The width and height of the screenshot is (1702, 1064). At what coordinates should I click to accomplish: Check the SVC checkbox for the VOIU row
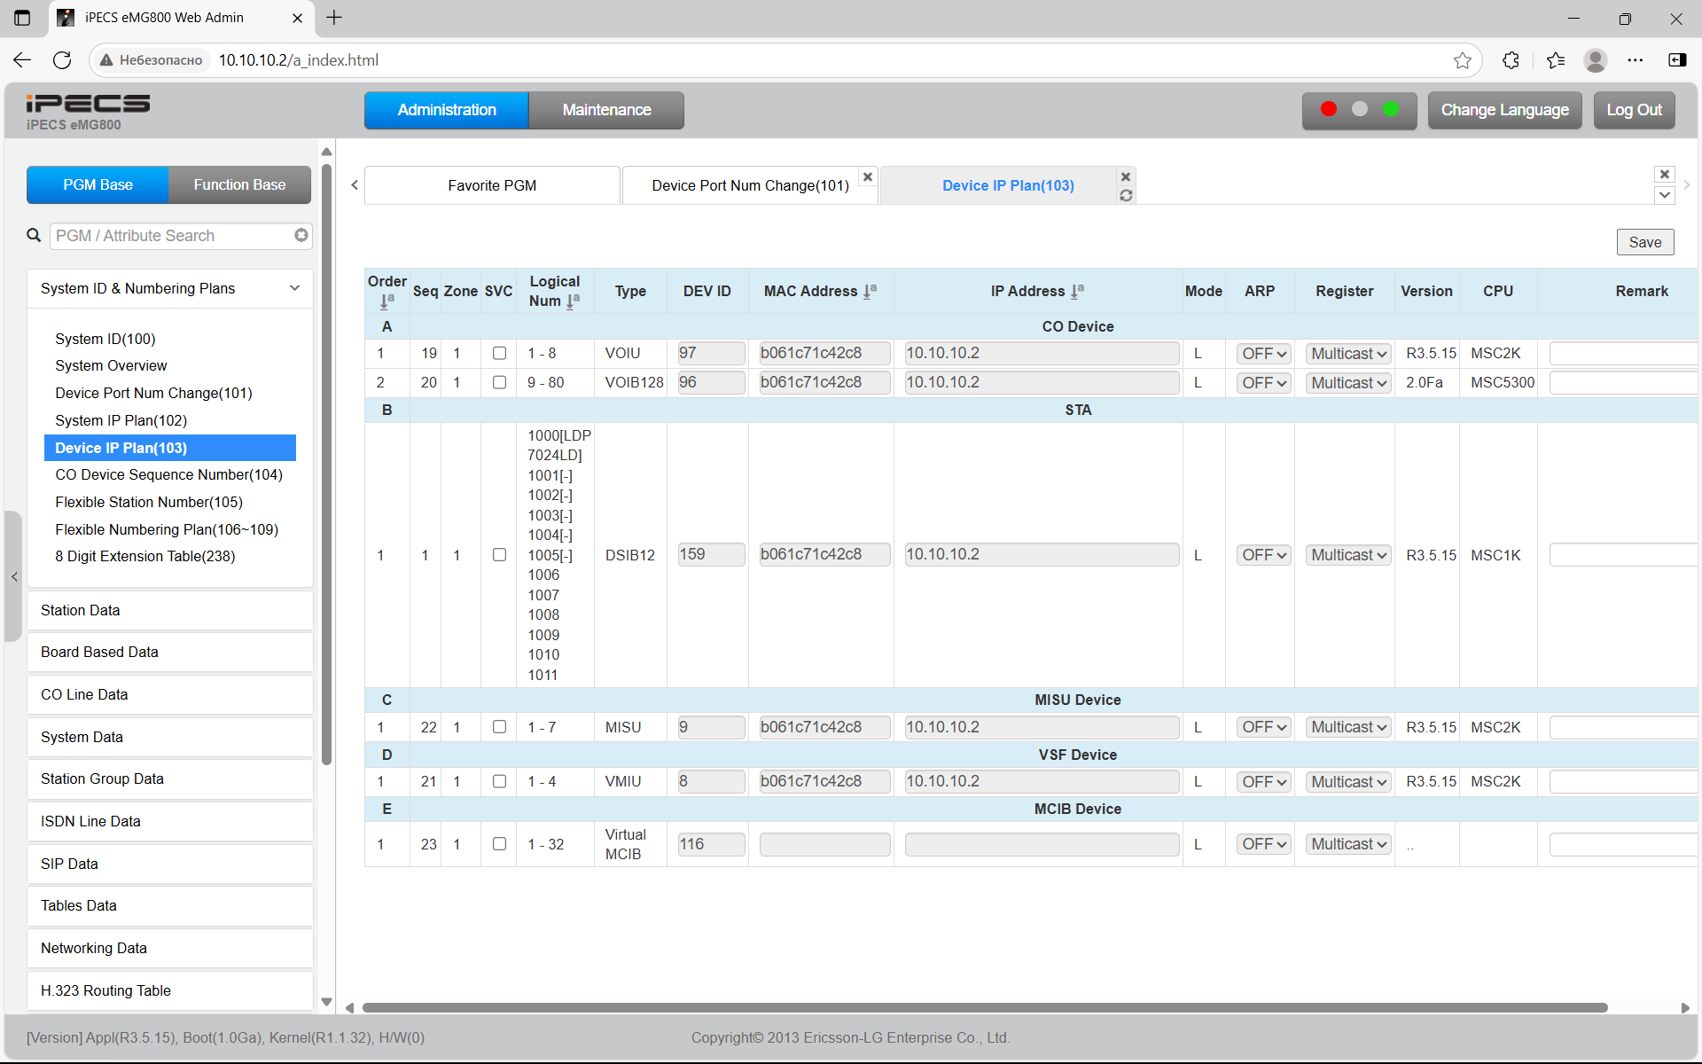(499, 353)
